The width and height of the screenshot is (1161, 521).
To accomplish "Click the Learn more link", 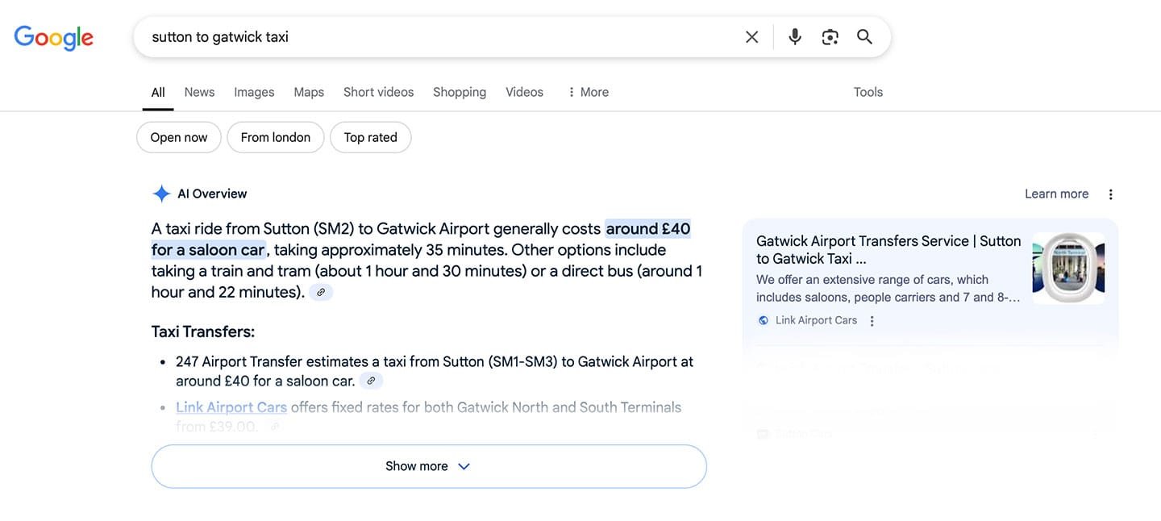I will [x=1056, y=194].
